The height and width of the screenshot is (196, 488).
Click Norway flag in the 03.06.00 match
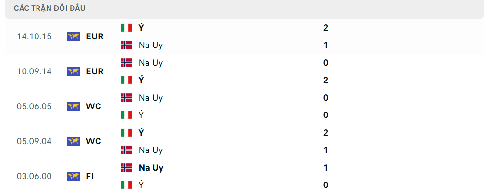tap(126, 168)
